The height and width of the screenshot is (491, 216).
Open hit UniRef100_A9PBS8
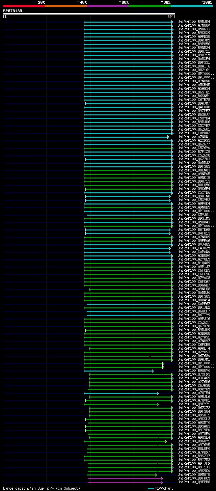(x=194, y=36)
